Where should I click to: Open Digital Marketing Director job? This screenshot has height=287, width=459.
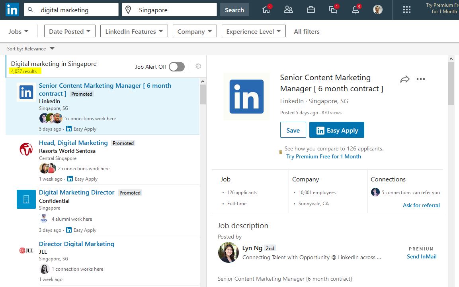point(76,192)
